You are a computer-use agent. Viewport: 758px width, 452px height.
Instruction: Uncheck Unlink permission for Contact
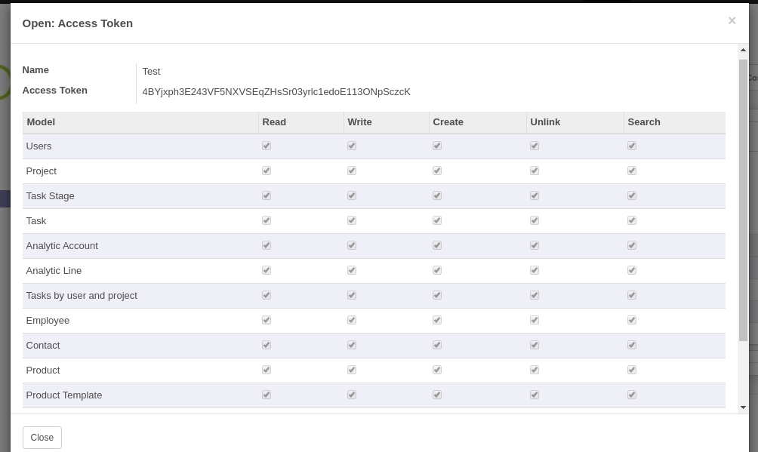click(x=534, y=344)
